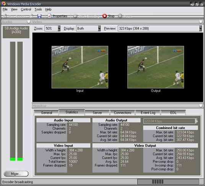Click the Video Input section header
Screen dimensions: 205x186
[63, 146]
